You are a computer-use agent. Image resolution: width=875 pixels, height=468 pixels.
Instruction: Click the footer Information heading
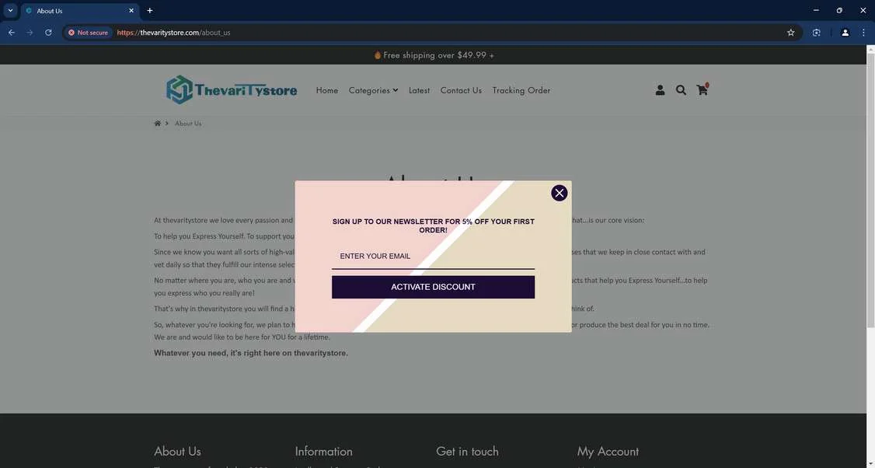click(x=324, y=451)
